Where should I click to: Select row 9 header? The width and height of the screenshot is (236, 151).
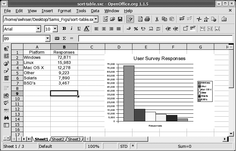tap(17, 93)
